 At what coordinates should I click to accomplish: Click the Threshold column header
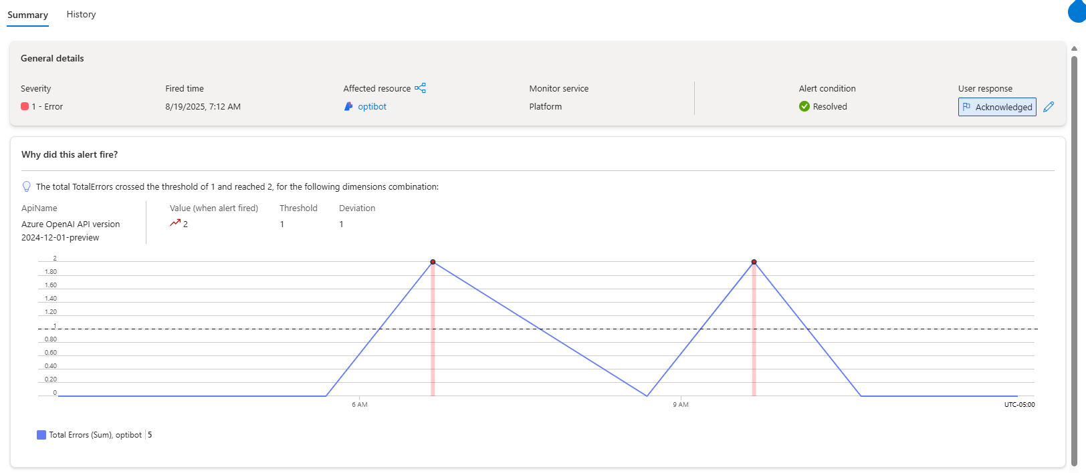(x=298, y=208)
